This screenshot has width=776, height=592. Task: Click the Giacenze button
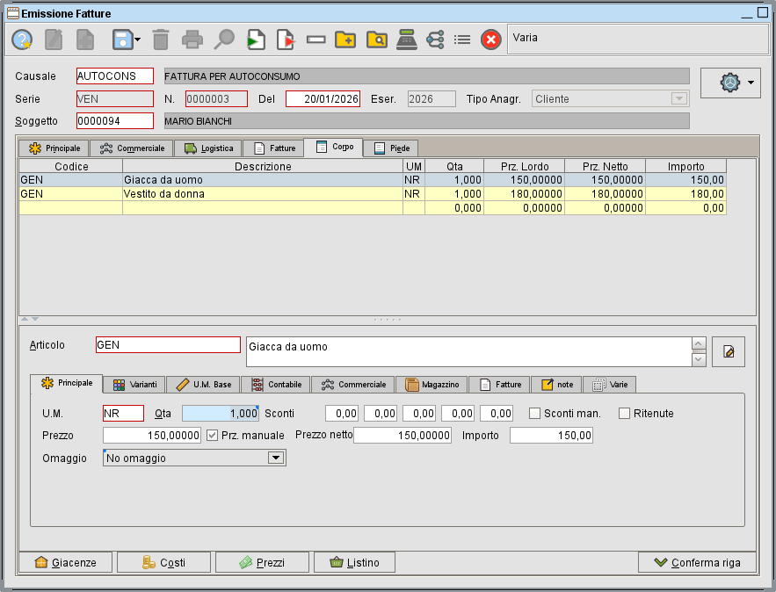tap(66, 562)
